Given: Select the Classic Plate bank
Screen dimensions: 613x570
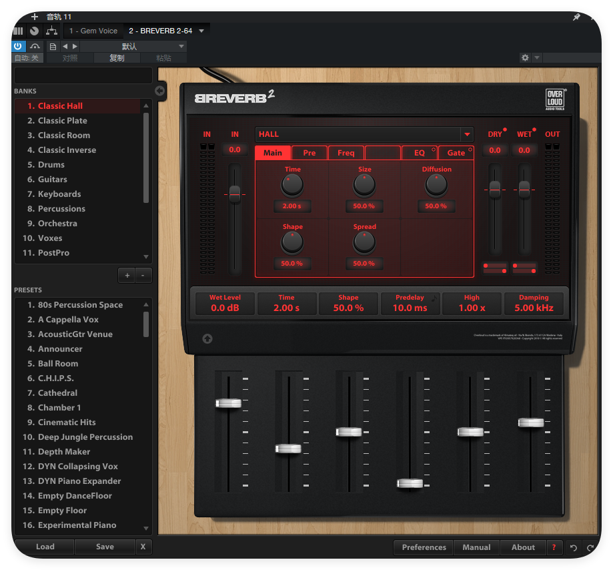Looking at the screenshot, I should [77, 121].
